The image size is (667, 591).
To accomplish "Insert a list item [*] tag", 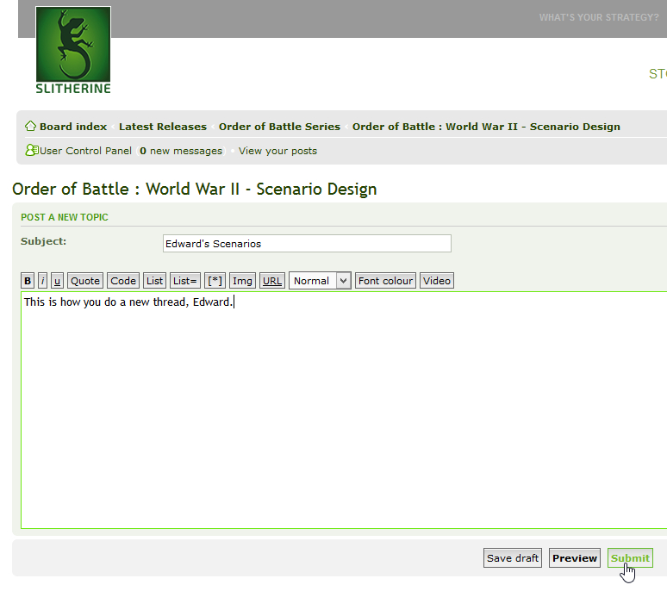I will 215,281.
